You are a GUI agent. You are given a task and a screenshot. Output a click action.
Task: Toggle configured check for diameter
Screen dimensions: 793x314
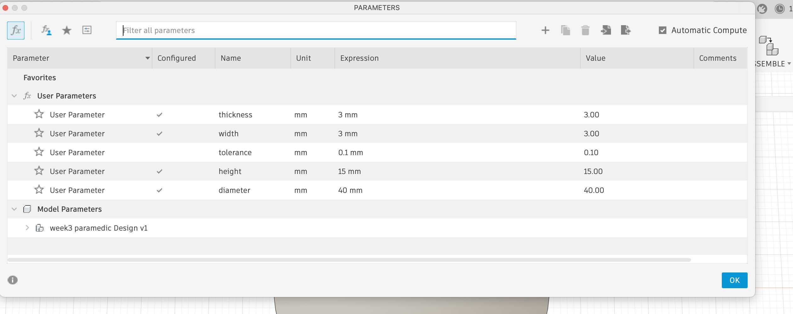159,190
